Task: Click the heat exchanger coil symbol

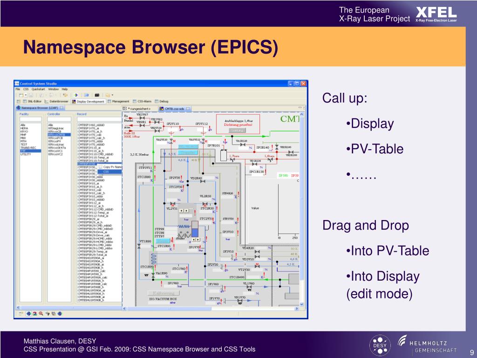Action: pyautogui.click(x=154, y=258)
